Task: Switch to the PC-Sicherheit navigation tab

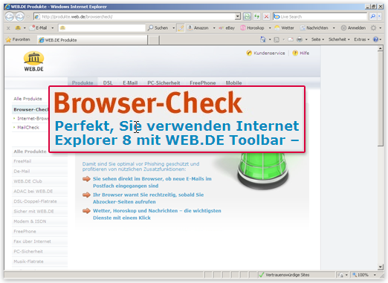Action: pos(164,82)
